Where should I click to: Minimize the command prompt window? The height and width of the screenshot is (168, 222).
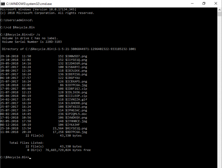190,3
